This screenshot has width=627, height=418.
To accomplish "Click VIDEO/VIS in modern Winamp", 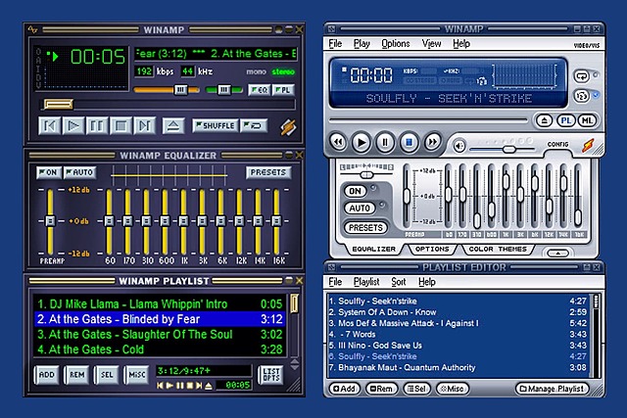I will pyautogui.click(x=587, y=46).
